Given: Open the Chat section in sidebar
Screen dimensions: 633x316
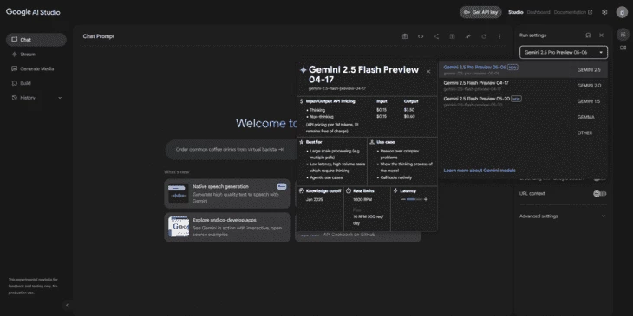Looking at the screenshot, I should (x=36, y=40).
